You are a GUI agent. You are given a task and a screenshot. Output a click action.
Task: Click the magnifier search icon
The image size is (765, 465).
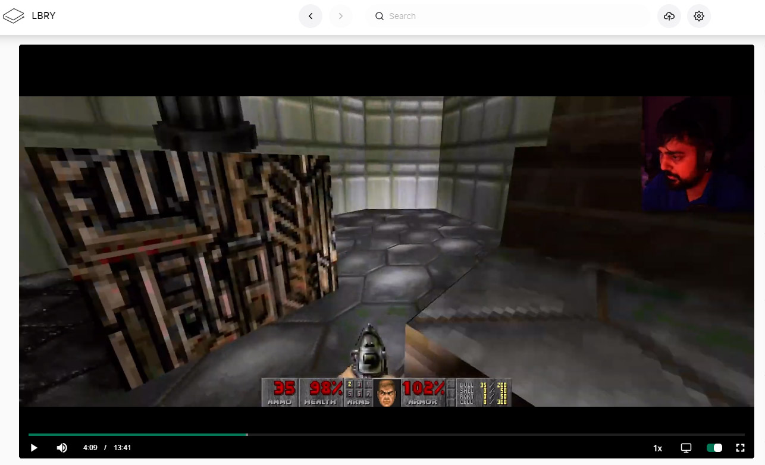379,16
